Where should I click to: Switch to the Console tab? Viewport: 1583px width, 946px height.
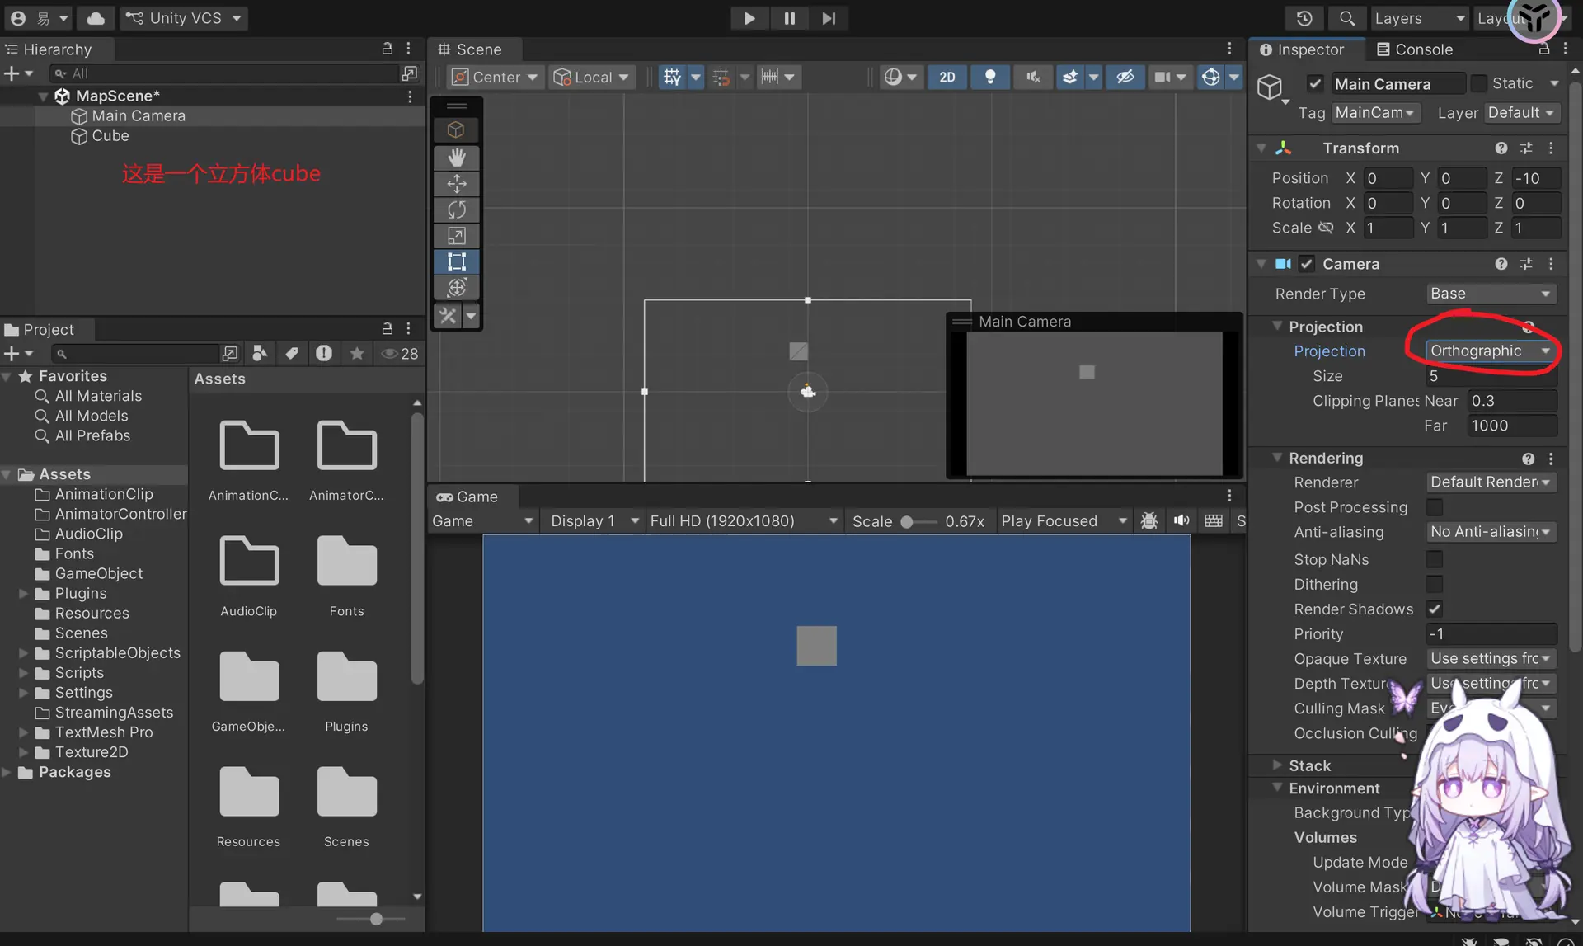(x=1415, y=49)
